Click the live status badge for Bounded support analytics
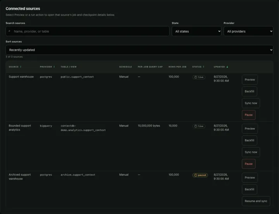279x214 pixels. click(199, 126)
